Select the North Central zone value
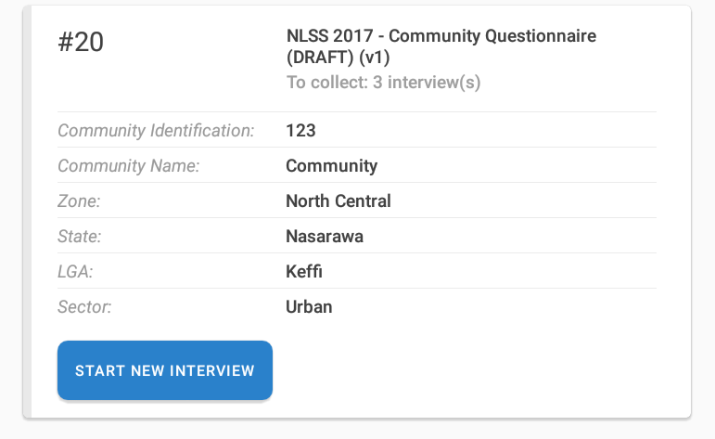The width and height of the screenshot is (715, 439). point(338,201)
